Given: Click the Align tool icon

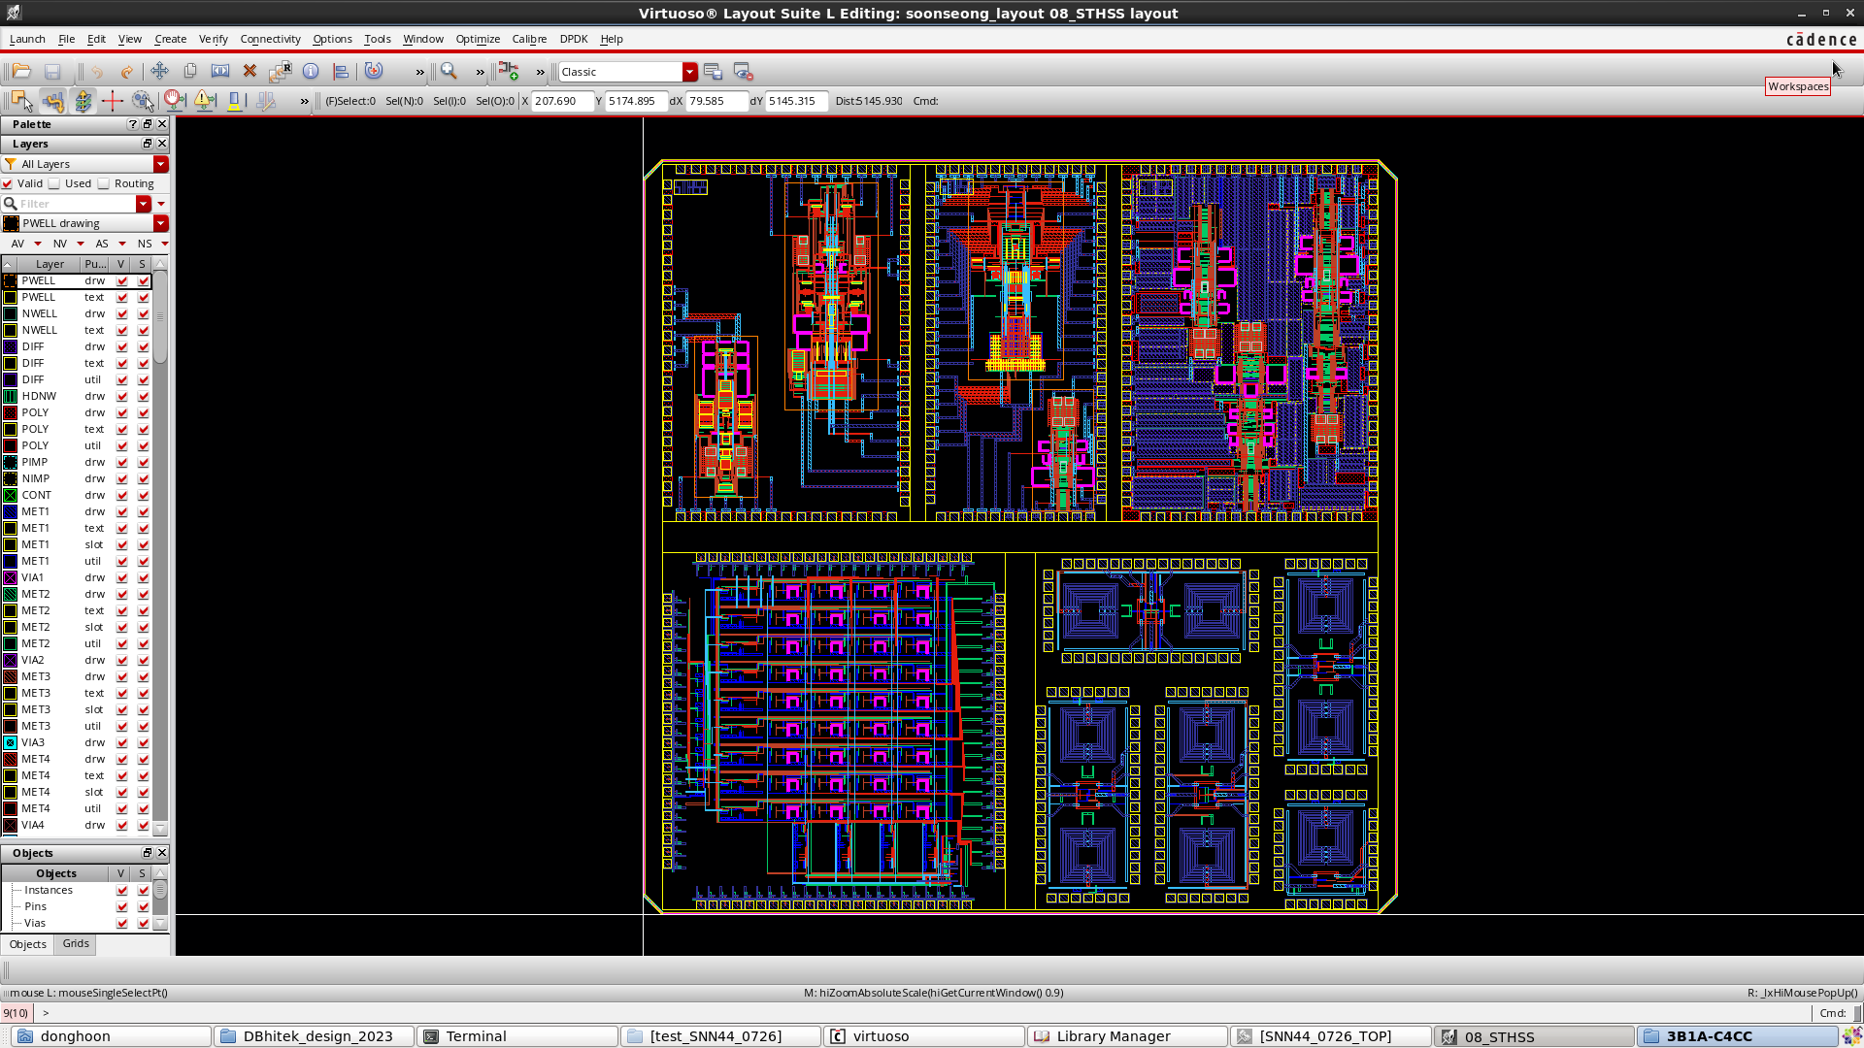Looking at the screenshot, I should (x=341, y=71).
